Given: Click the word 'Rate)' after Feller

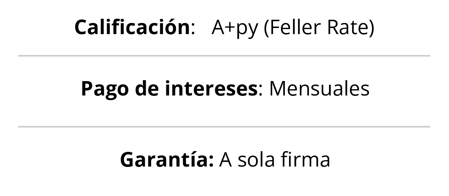Looking at the screenshot, I should point(350,28).
